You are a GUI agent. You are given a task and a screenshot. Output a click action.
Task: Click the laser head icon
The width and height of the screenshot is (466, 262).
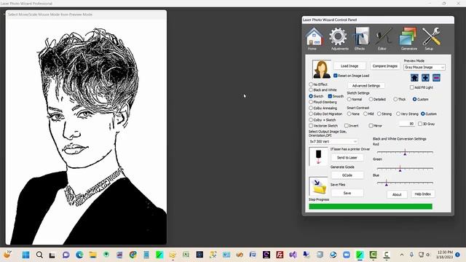tap(318, 156)
